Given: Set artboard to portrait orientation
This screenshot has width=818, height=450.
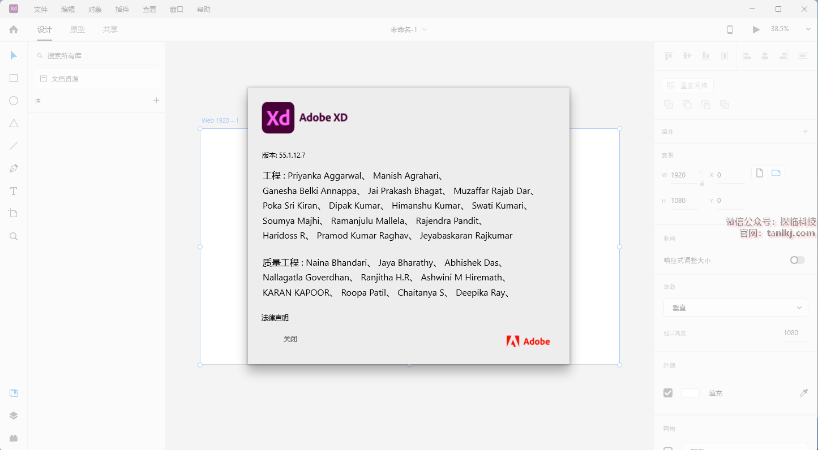Looking at the screenshot, I should coord(759,173).
